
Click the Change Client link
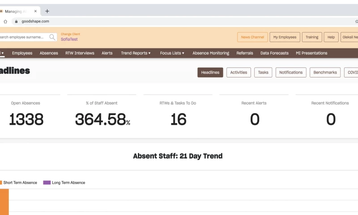[70, 34]
